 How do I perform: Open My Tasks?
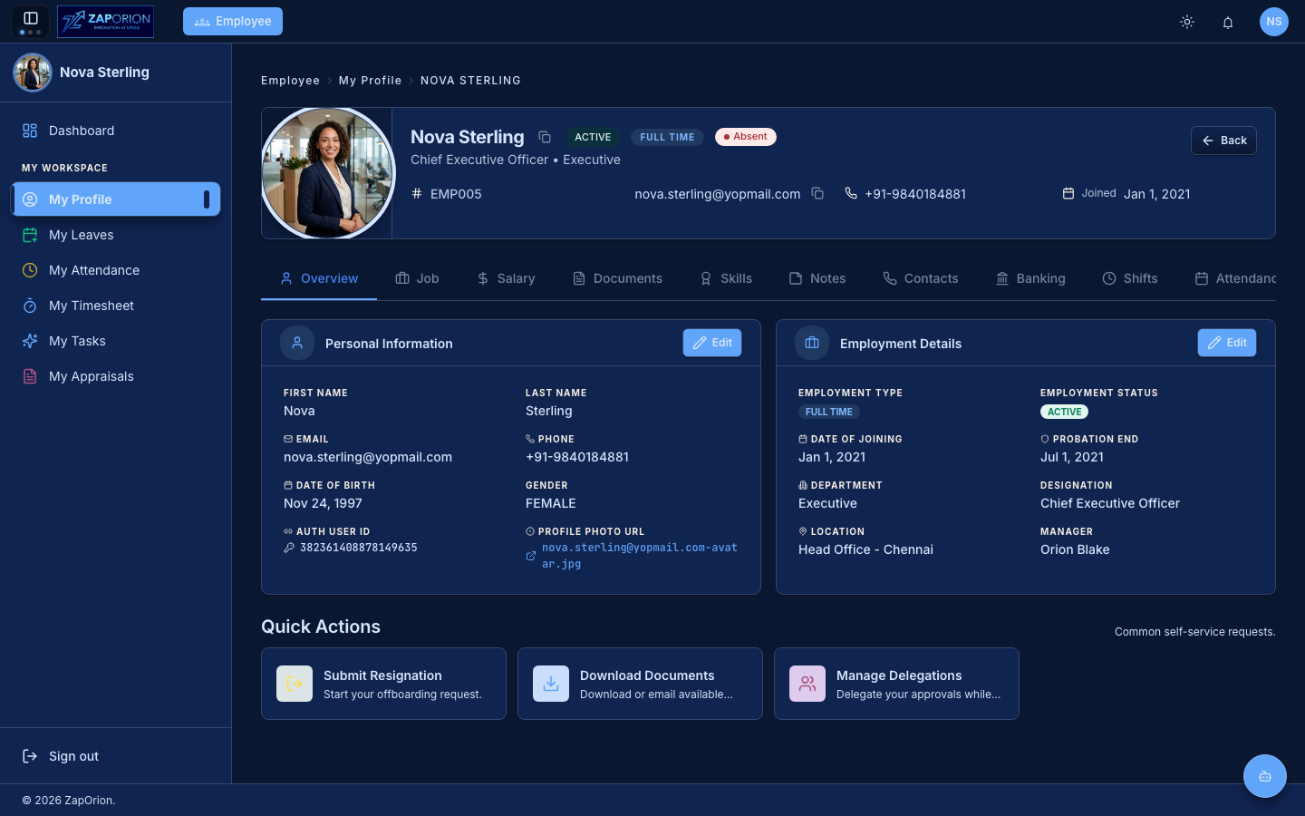coord(116,341)
